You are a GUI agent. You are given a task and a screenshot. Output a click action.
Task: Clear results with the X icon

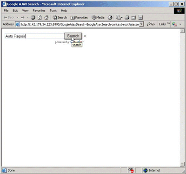(85, 36)
